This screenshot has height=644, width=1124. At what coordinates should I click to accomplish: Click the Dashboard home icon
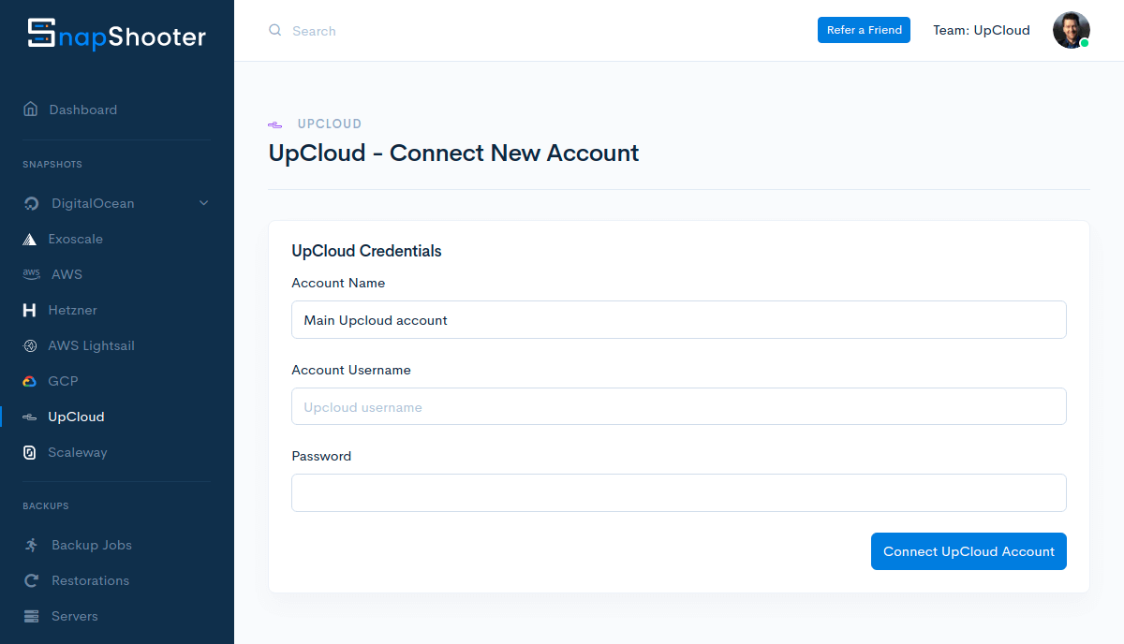tap(31, 110)
